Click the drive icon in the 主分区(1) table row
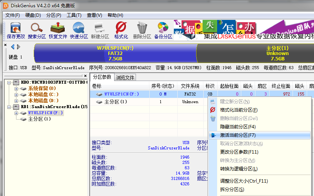The height and width of the screenshot is (196, 314). [x=99, y=102]
